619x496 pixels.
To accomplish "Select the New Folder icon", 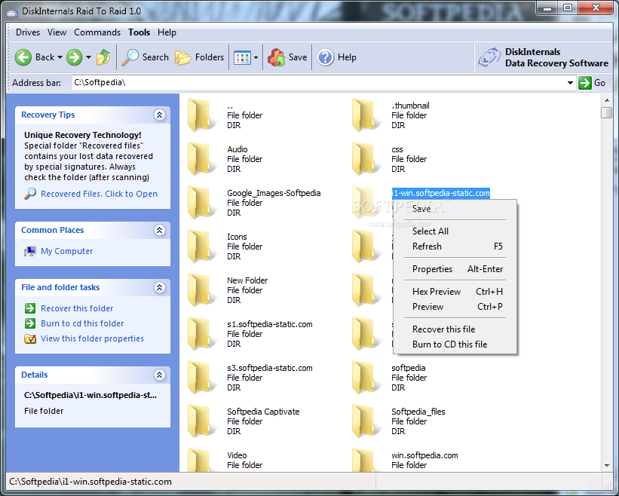I will 202,290.
